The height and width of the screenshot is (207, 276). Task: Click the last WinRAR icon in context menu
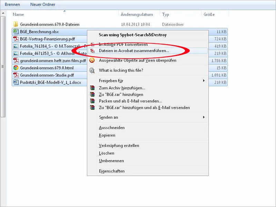tap(92, 107)
